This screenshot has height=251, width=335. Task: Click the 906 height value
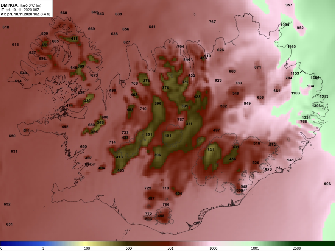point(327,184)
